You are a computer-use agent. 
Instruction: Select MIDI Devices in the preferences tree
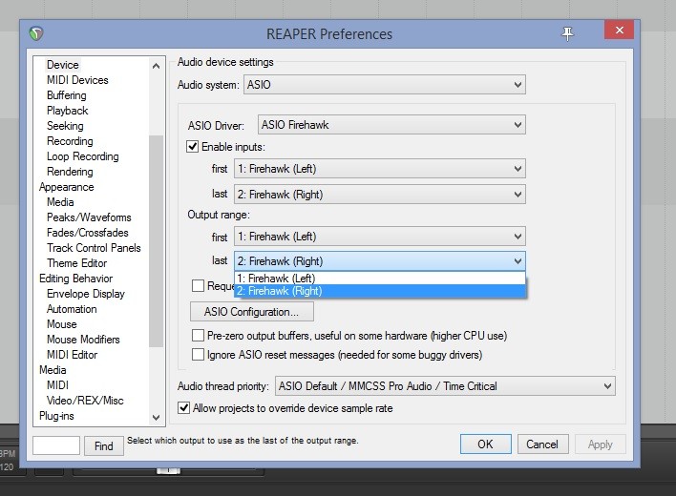tap(77, 80)
